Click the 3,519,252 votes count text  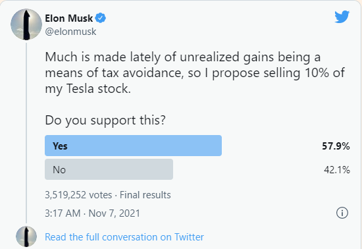pyautogui.click(x=78, y=195)
